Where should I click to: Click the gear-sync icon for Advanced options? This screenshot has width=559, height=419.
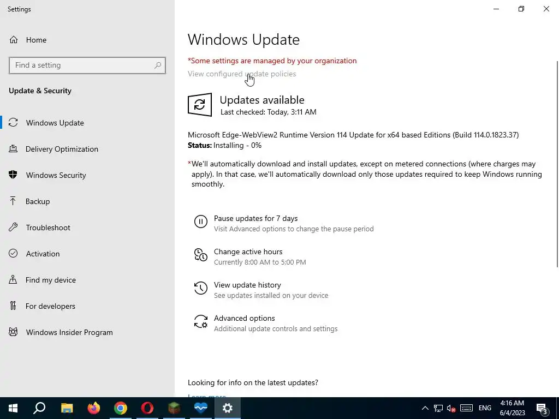[201, 321]
